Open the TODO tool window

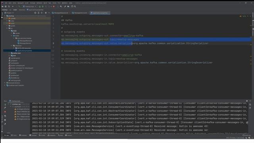pyautogui.click(x=14, y=135)
